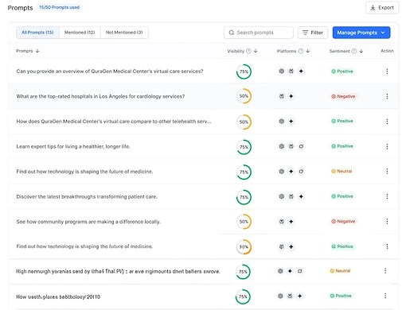This screenshot has height=310, width=402.
Task: Sort by the Sentiment column arrow
Action: click(361, 51)
